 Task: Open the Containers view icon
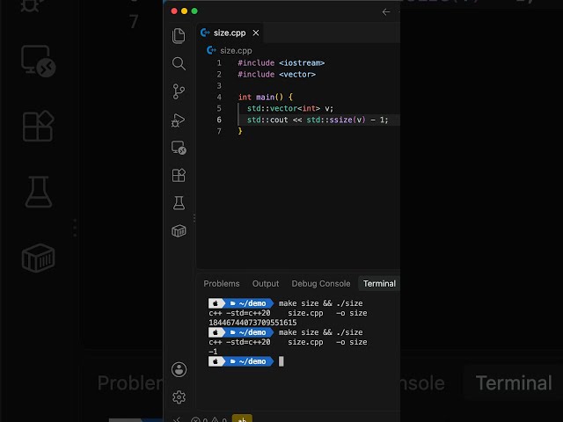[x=179, y=230]
